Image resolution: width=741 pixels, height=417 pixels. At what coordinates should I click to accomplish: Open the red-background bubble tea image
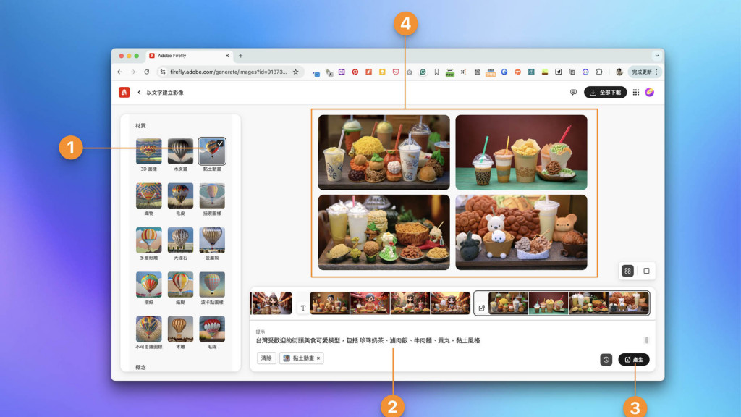coord(521,152)
